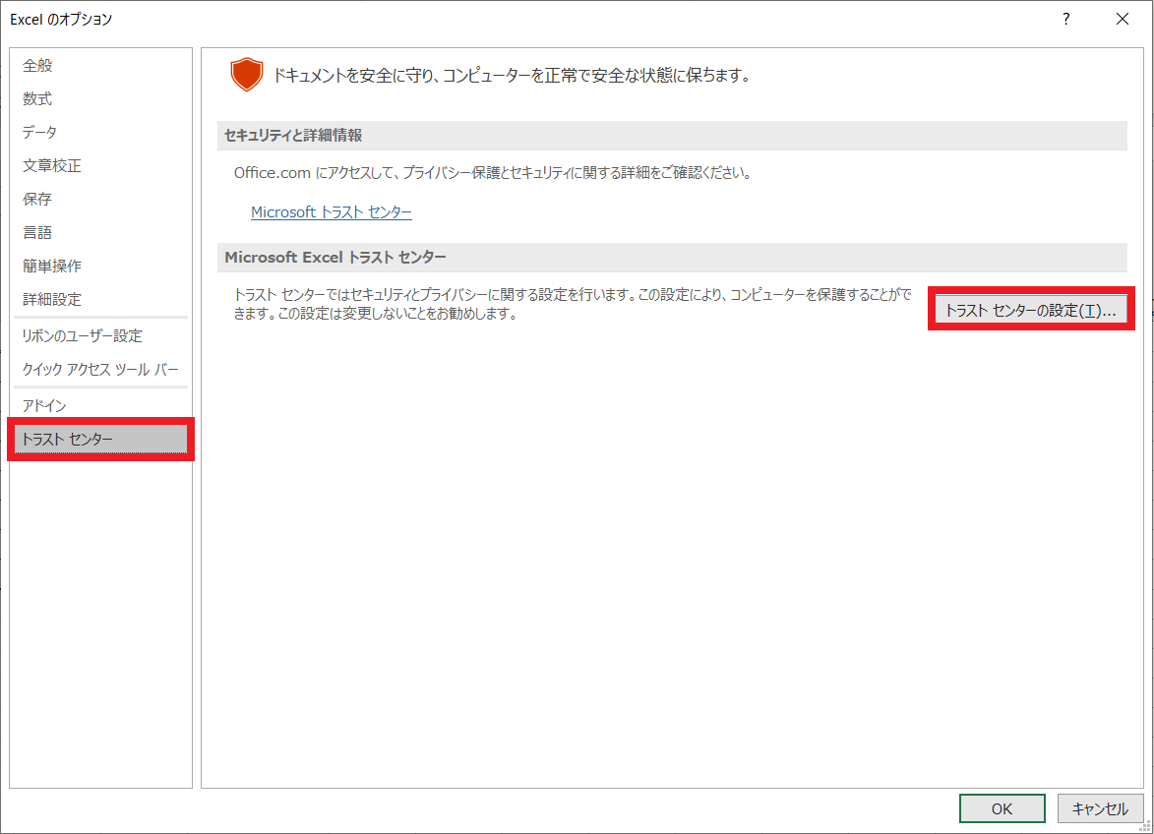Select the 保存 options category

pos(38,200)
